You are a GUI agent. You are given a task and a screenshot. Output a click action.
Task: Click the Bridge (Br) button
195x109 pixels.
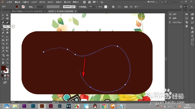point(84,2)
